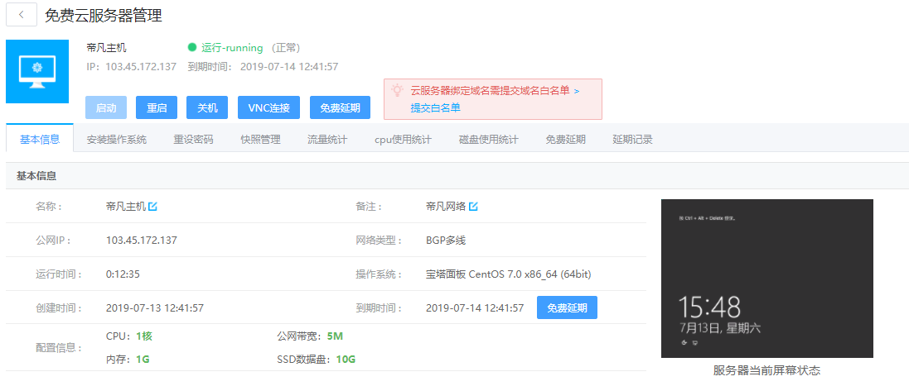Click the 服务器当前屏幕状态 caption
Screen dimensions: 909x386
click(767, 370)
